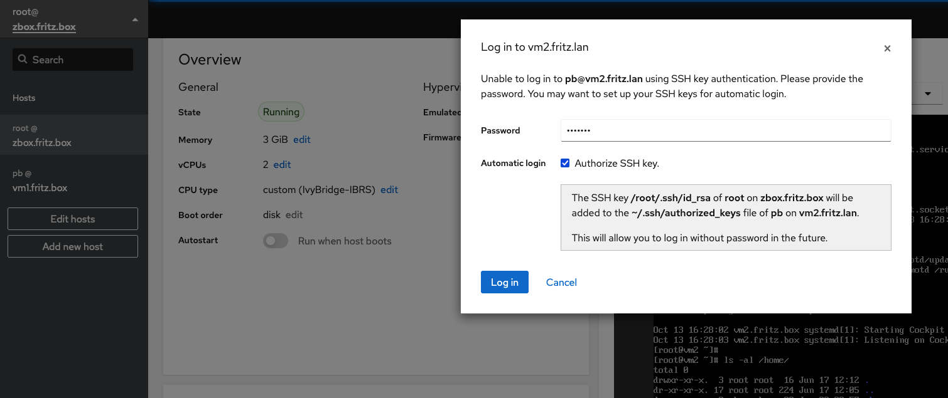Edit the vCPUs value
Viewport: 948px width, 398px height.
coord(282,165)
